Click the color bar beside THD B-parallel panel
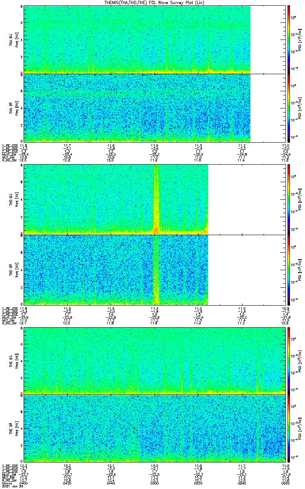This screenshot has height=489, width=305. [289, 270]
